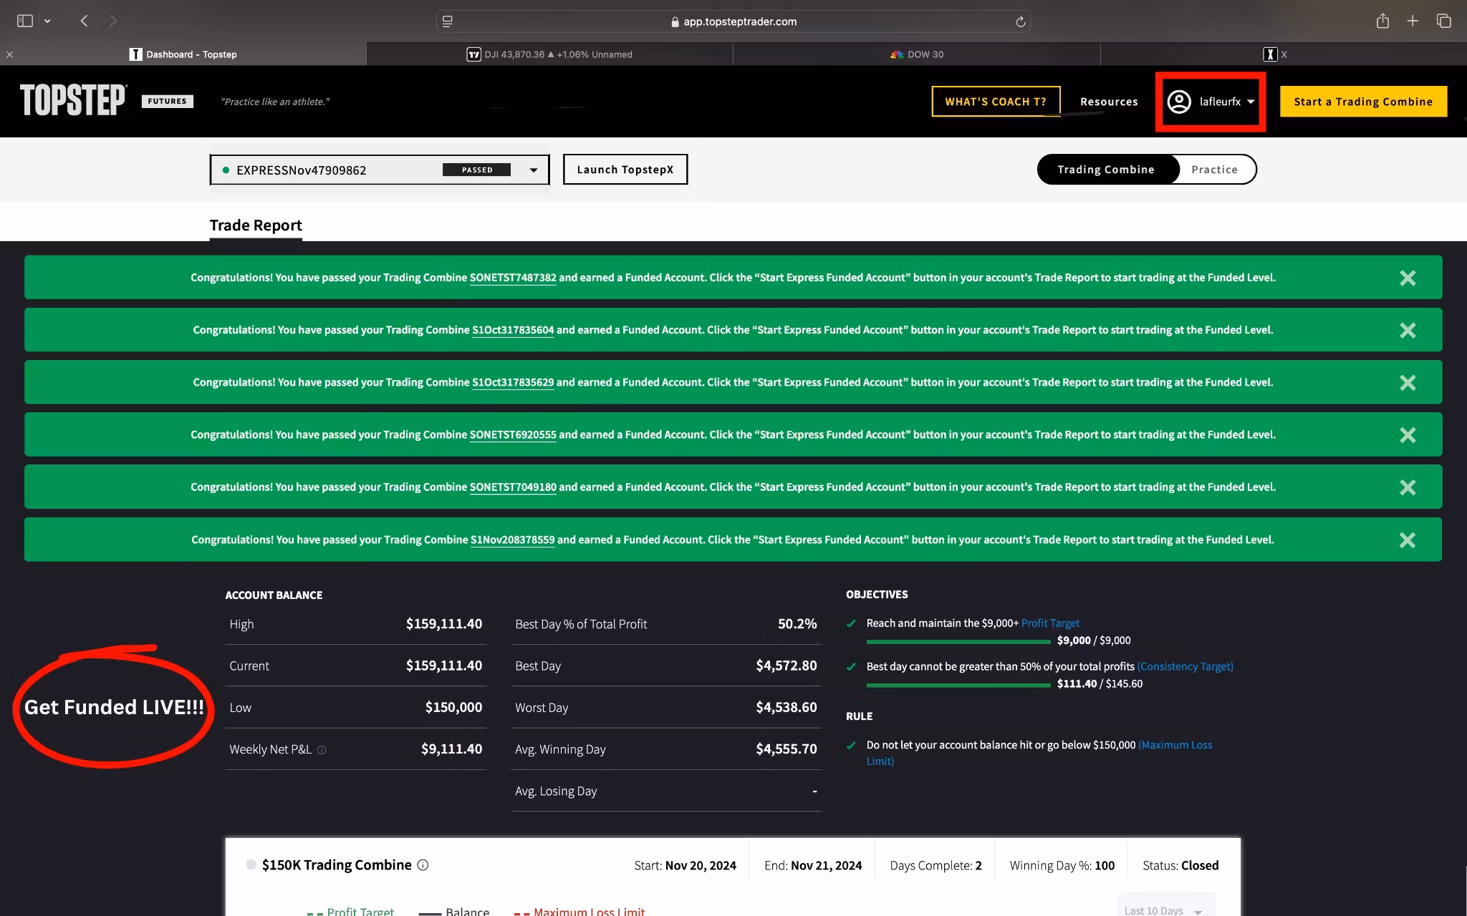The width and height of the screenshot is (1467, 916).
Task: Switch to the DOW 30 tab
Action: (917, 54)
